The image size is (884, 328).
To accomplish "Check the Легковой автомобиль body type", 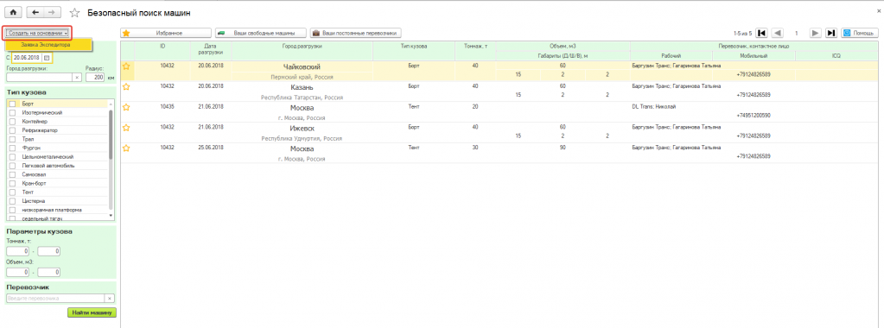I will [12, 166].
